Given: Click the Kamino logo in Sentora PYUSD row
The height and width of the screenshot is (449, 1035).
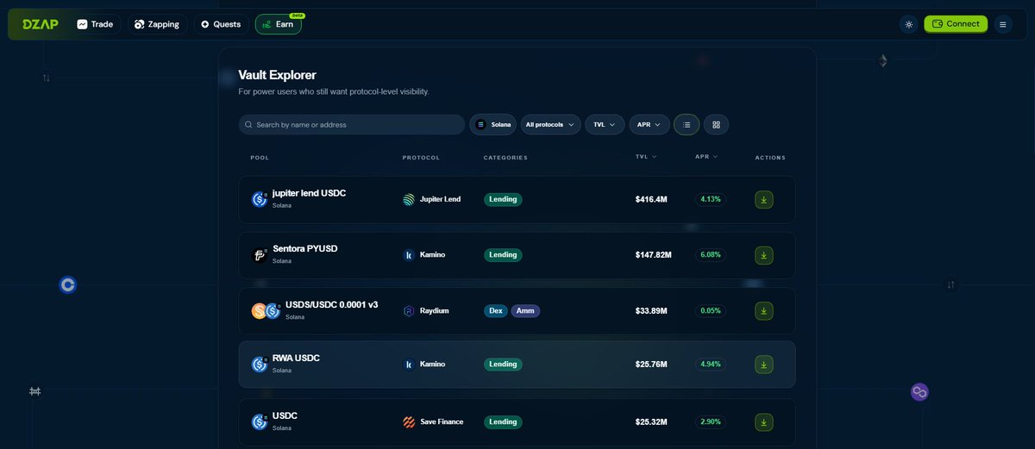Looking at the screenshot, I should 409,255.
